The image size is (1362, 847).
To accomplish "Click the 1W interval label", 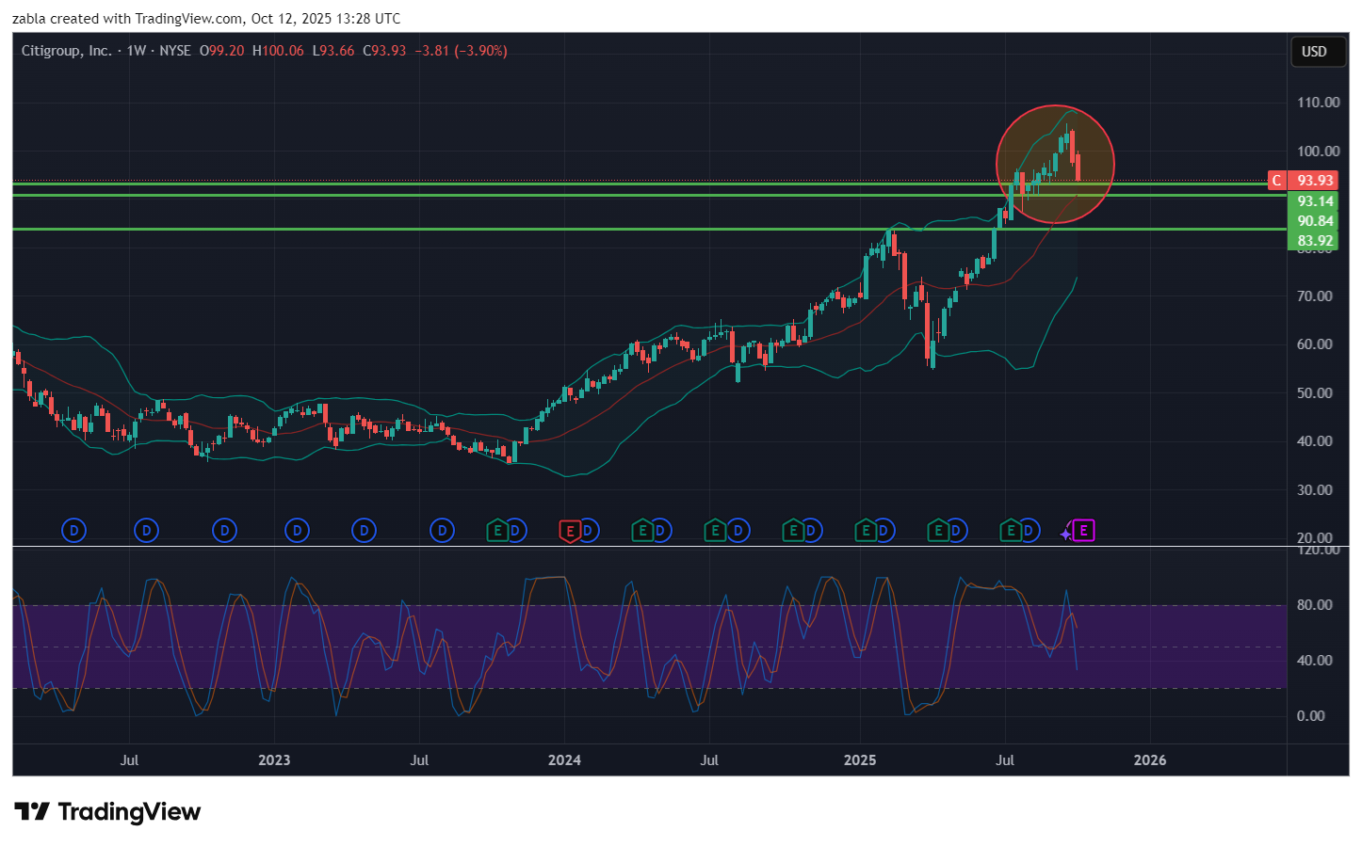I will click(137, 51).
